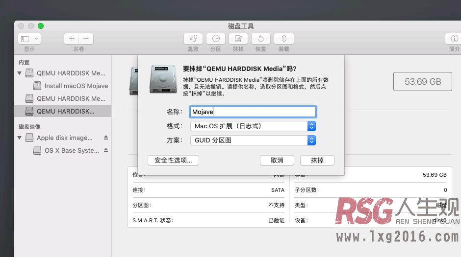Collapse the first QEMU HARDDISK disclosure triangle
Viewport: 461px width, 257px height.
pos(20,73)
